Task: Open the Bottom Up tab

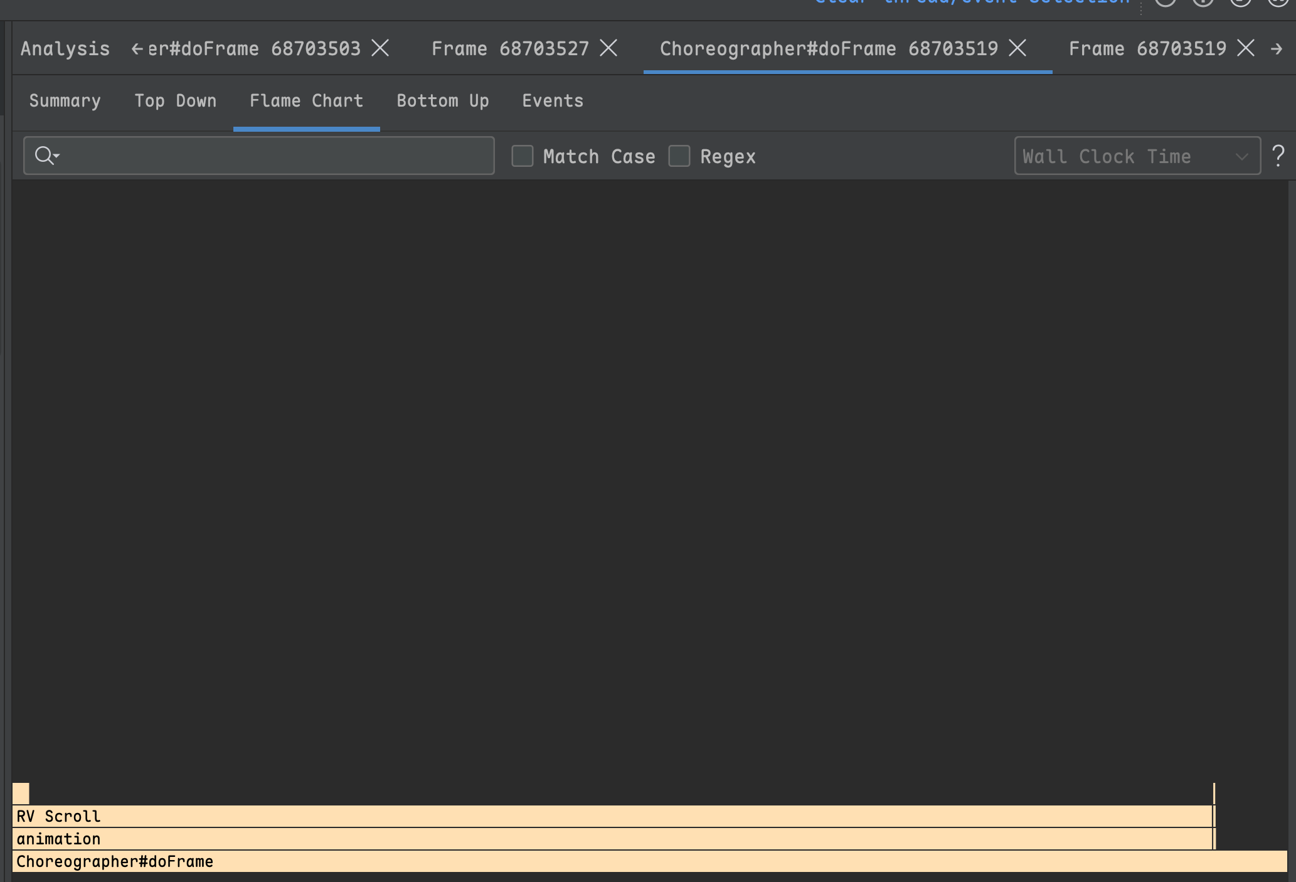Action: (442, 101)
